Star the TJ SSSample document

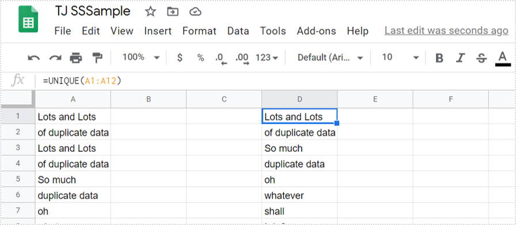click(x=150, y=12)
